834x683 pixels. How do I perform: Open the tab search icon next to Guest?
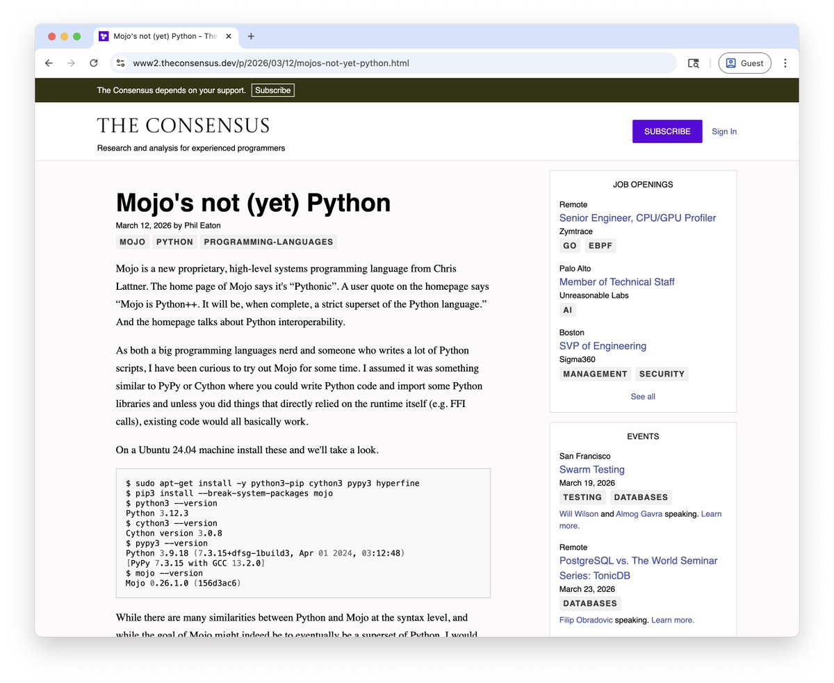693,63
